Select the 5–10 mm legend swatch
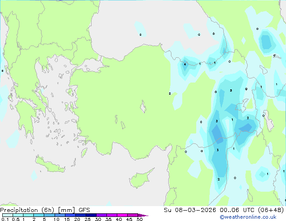This screenshot has height=221, width=286. (49, 215)
